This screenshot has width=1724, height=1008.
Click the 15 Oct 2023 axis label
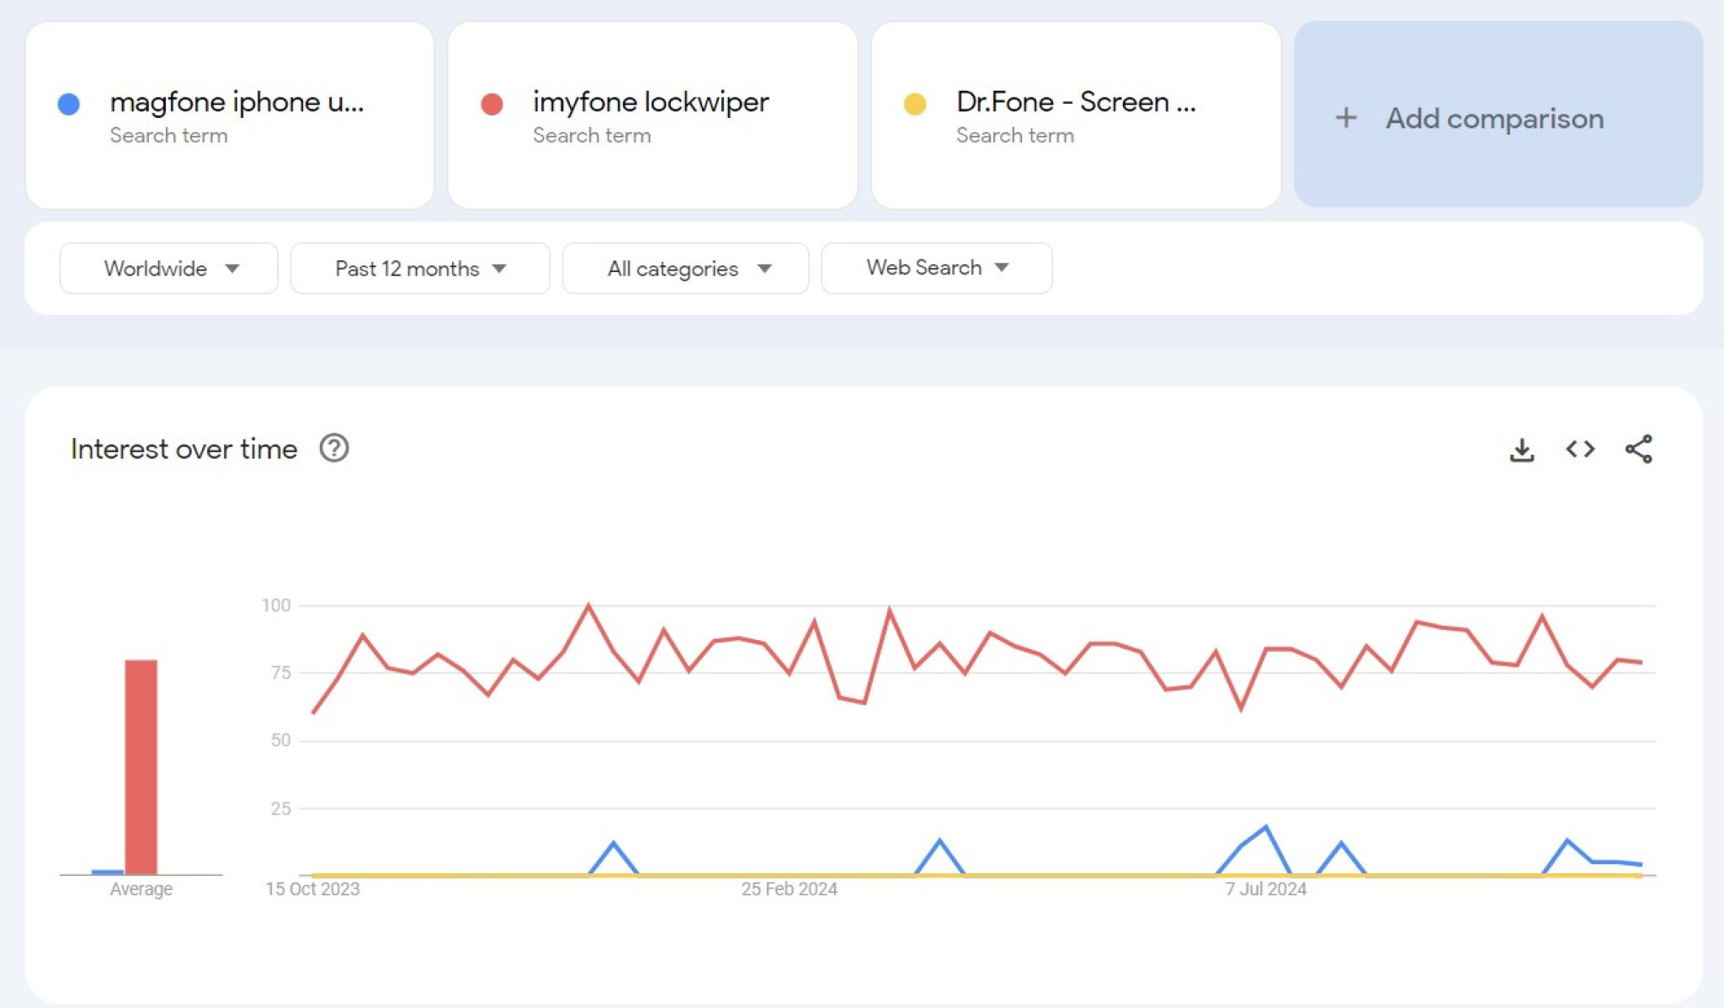pyautogui.click(x=312, y=889)
